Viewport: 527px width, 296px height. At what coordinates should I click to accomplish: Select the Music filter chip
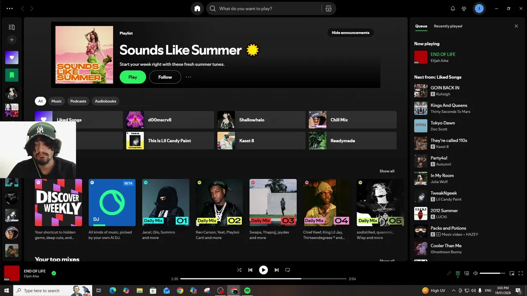point(56,101)
